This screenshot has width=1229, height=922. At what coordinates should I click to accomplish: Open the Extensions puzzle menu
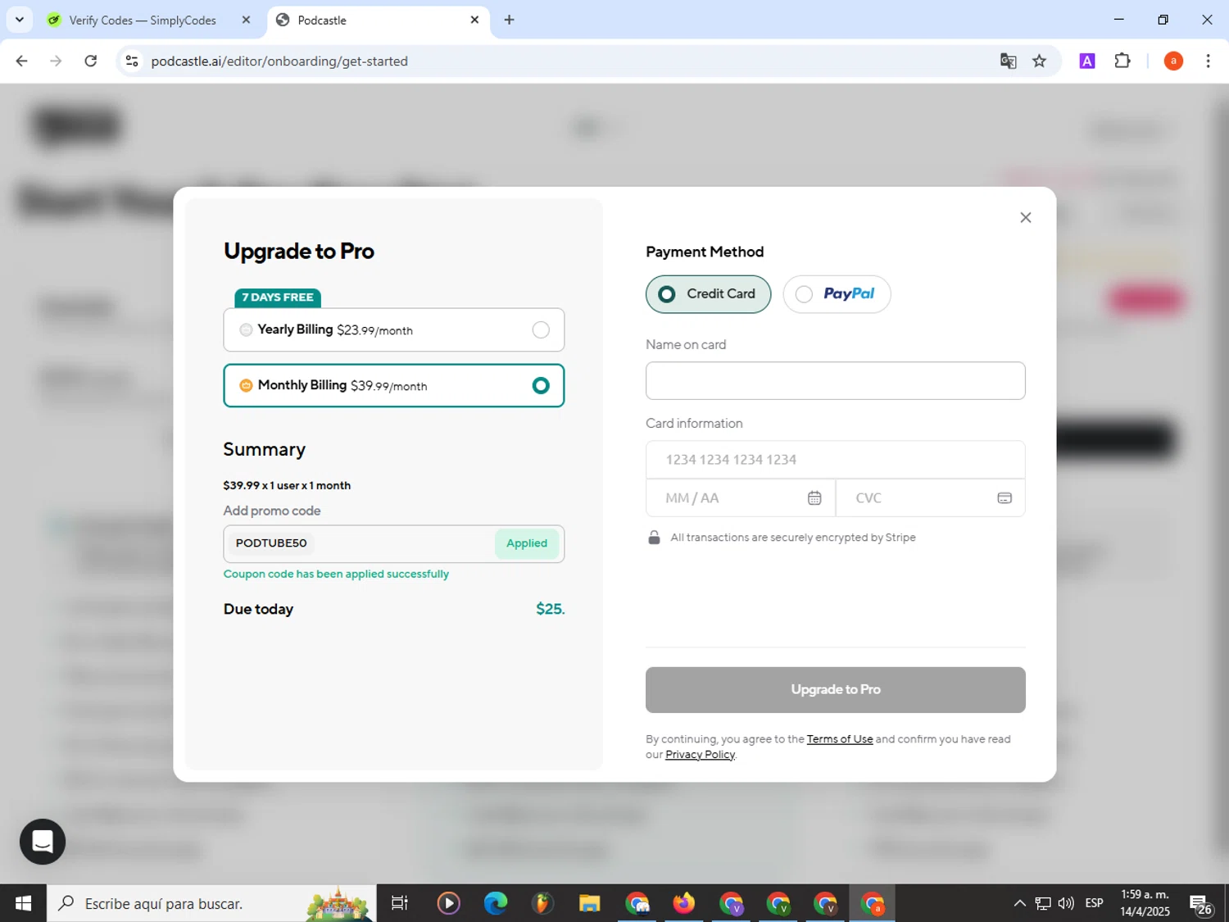pyautogui.click(x=1122, y=61)
